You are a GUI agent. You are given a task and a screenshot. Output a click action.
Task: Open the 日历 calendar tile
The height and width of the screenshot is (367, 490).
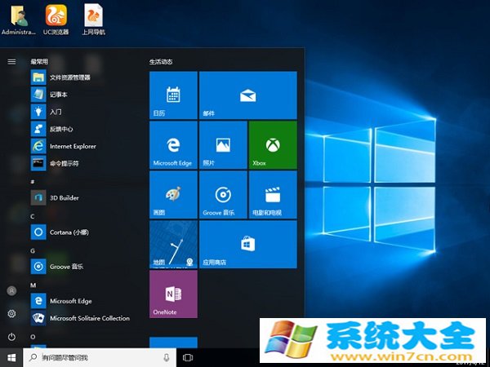click(173, 95)
